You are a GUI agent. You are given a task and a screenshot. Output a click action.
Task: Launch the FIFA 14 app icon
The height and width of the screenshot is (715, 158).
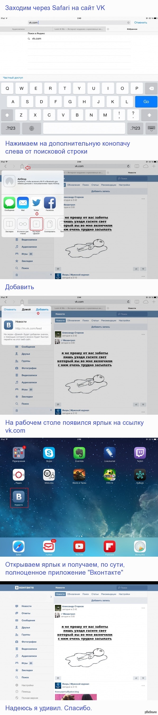(x=110, y=475)
